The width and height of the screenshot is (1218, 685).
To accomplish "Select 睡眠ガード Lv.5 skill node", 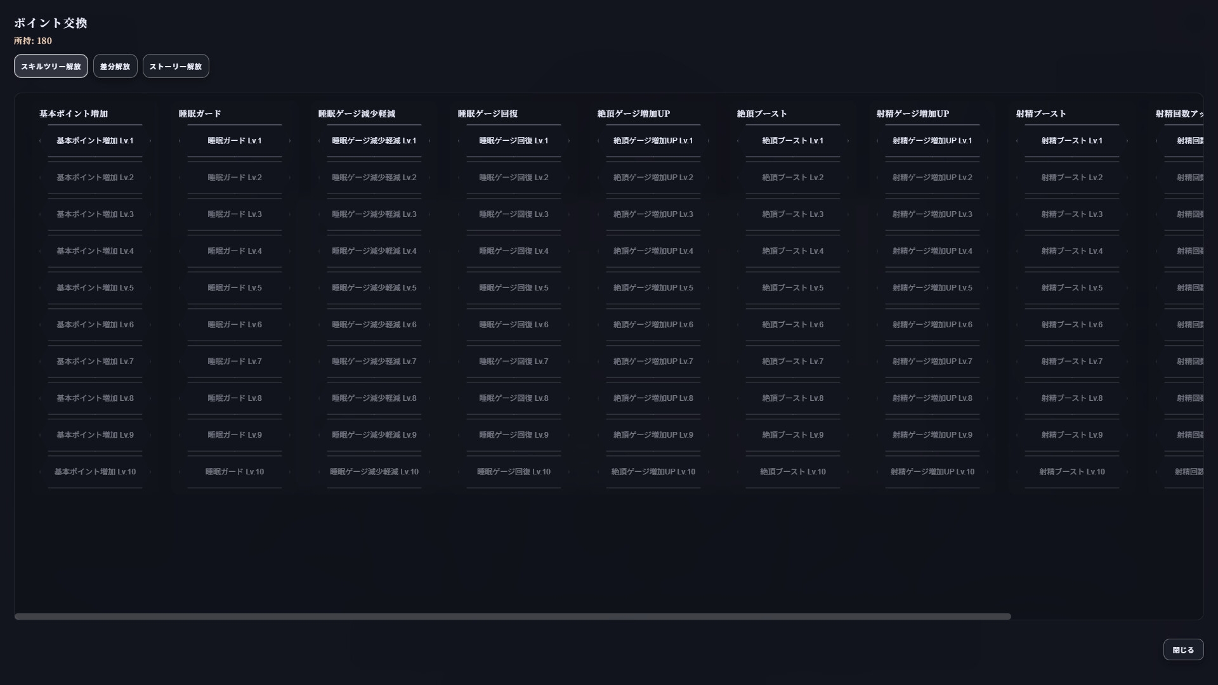I will [235, 288].
